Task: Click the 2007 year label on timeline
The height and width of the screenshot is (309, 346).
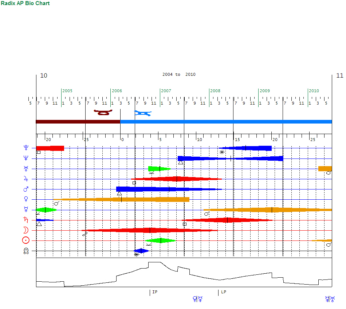Action: click(x=166, y=91)
